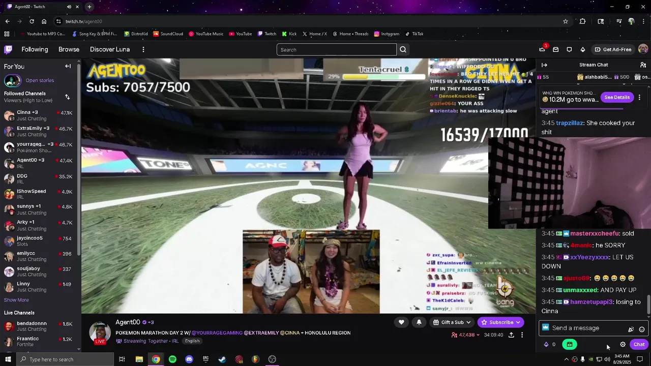The height and width of the screenshot is (366, 651).
Task: Share the stream via share icon
Action: coord(511,335)
